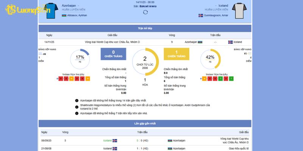Click the Azerbaijan flag beside Abbasov, Aykhan
This screenshot has height=151, width=303.
tap(64, 15)
